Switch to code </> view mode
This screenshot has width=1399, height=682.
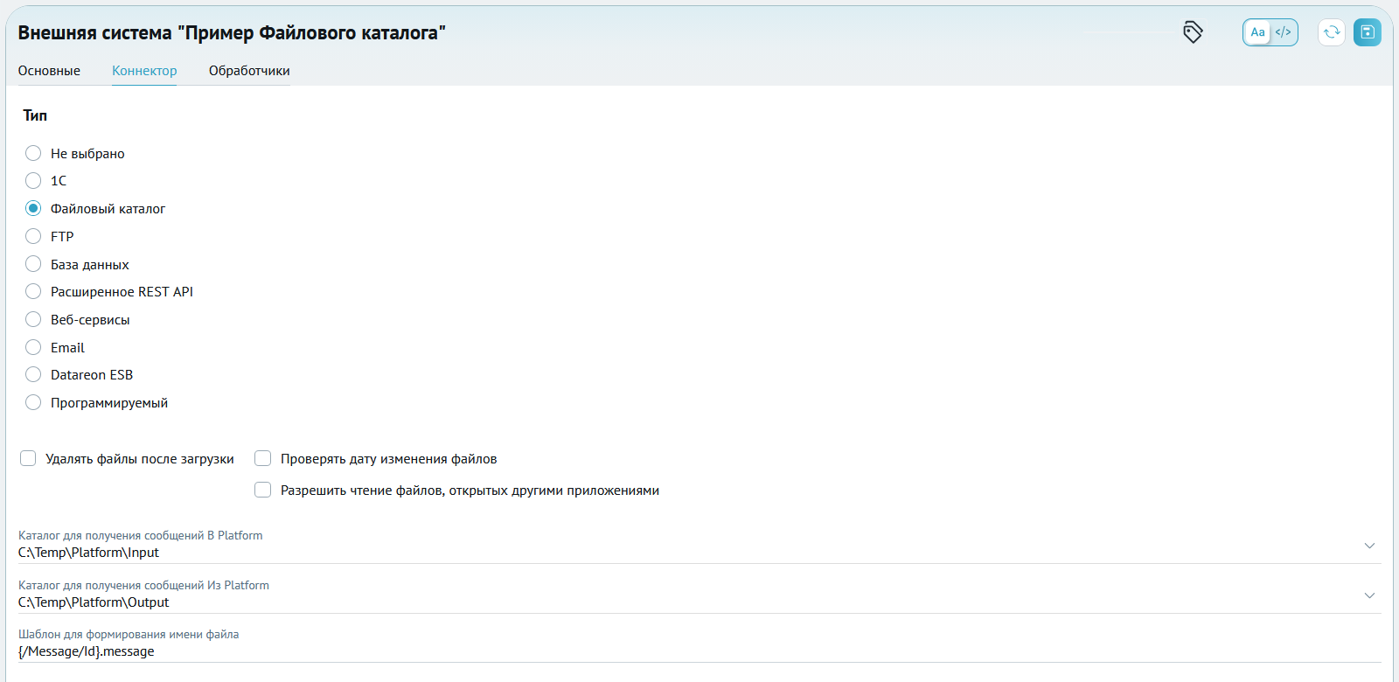click(1283, 32)
